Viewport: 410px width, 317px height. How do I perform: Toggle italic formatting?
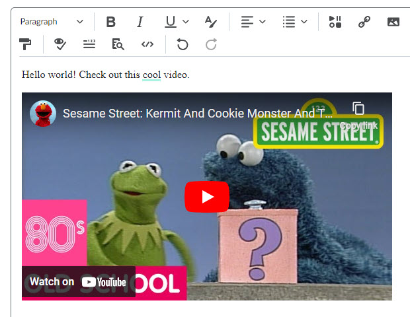[140, 22]
